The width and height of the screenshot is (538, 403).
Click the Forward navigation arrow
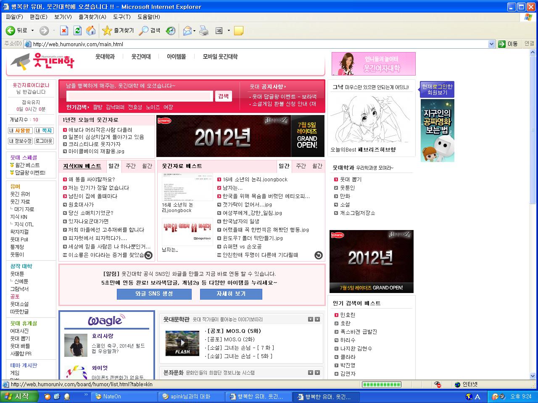pyautogui.click(x=44, y=31)
